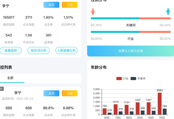Open 查看趋势 trend view
Screen dimensions: 174x119
coord(11,50)
